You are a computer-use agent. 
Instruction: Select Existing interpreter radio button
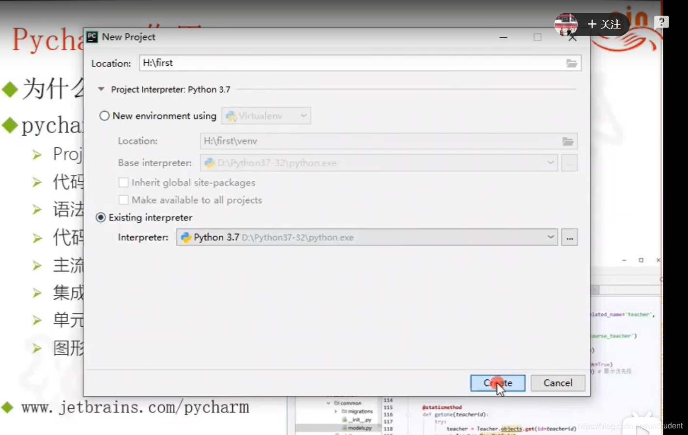pos(101,217)
